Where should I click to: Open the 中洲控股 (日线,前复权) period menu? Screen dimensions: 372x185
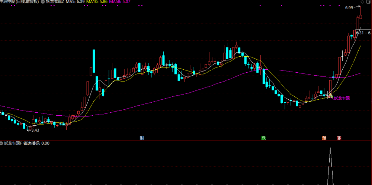[19, 2]
